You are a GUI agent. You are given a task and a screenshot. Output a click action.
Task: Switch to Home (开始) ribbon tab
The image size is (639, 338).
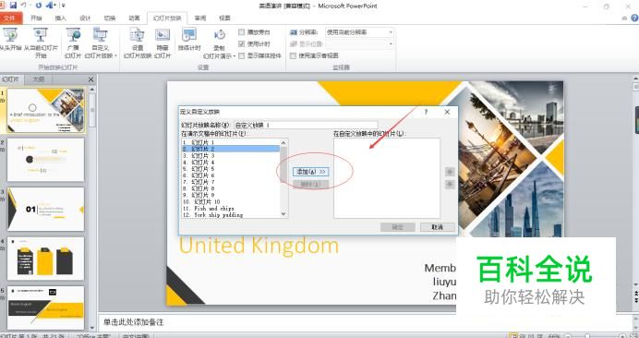[x=36, y=18]
